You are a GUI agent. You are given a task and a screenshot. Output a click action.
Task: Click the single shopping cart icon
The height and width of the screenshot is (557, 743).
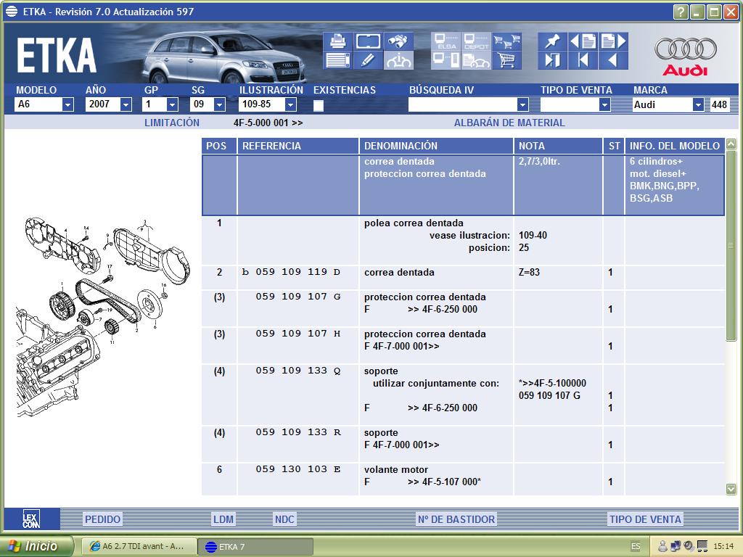(506, 60)
